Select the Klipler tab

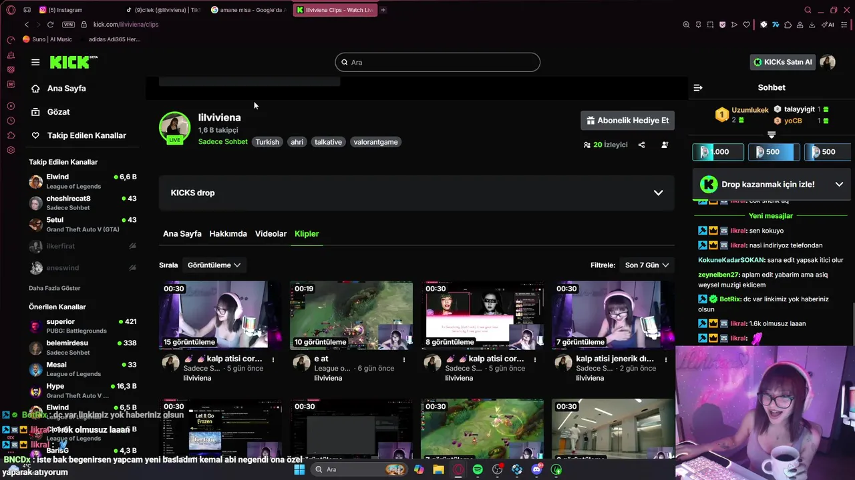point(307,234)
